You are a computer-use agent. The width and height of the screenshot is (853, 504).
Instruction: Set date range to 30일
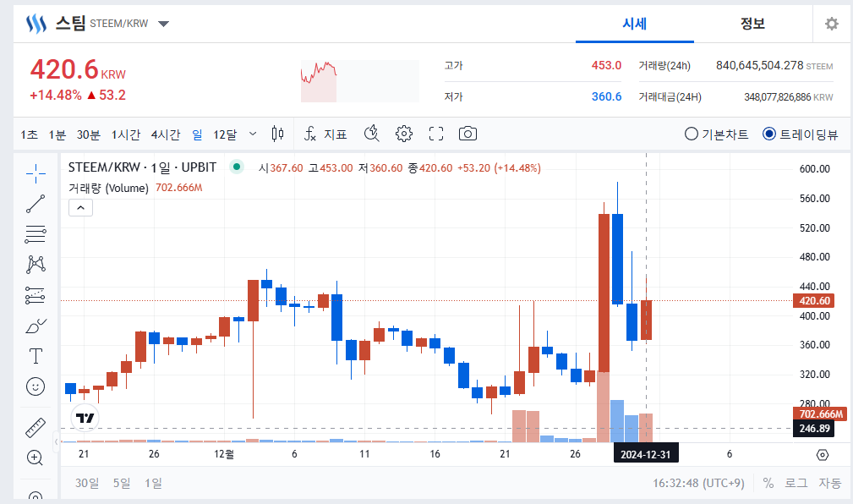coord(88,483)
